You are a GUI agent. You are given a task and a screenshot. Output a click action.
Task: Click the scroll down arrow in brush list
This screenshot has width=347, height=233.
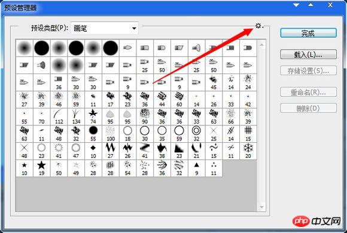click(x=262, y=207)
